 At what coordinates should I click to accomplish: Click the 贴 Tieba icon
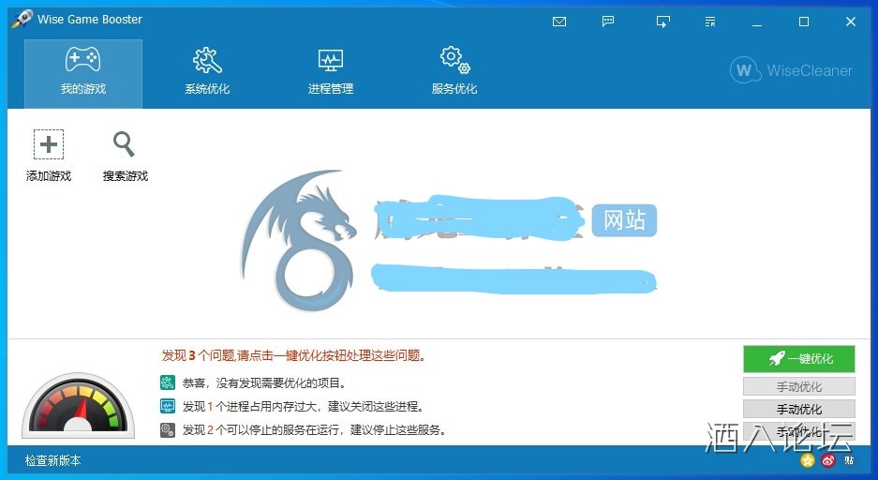pos(849,460)
